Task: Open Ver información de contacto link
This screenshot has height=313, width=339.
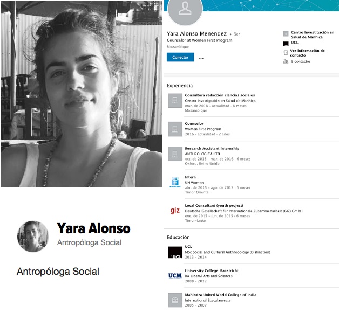Action: [x=307, y=53]
